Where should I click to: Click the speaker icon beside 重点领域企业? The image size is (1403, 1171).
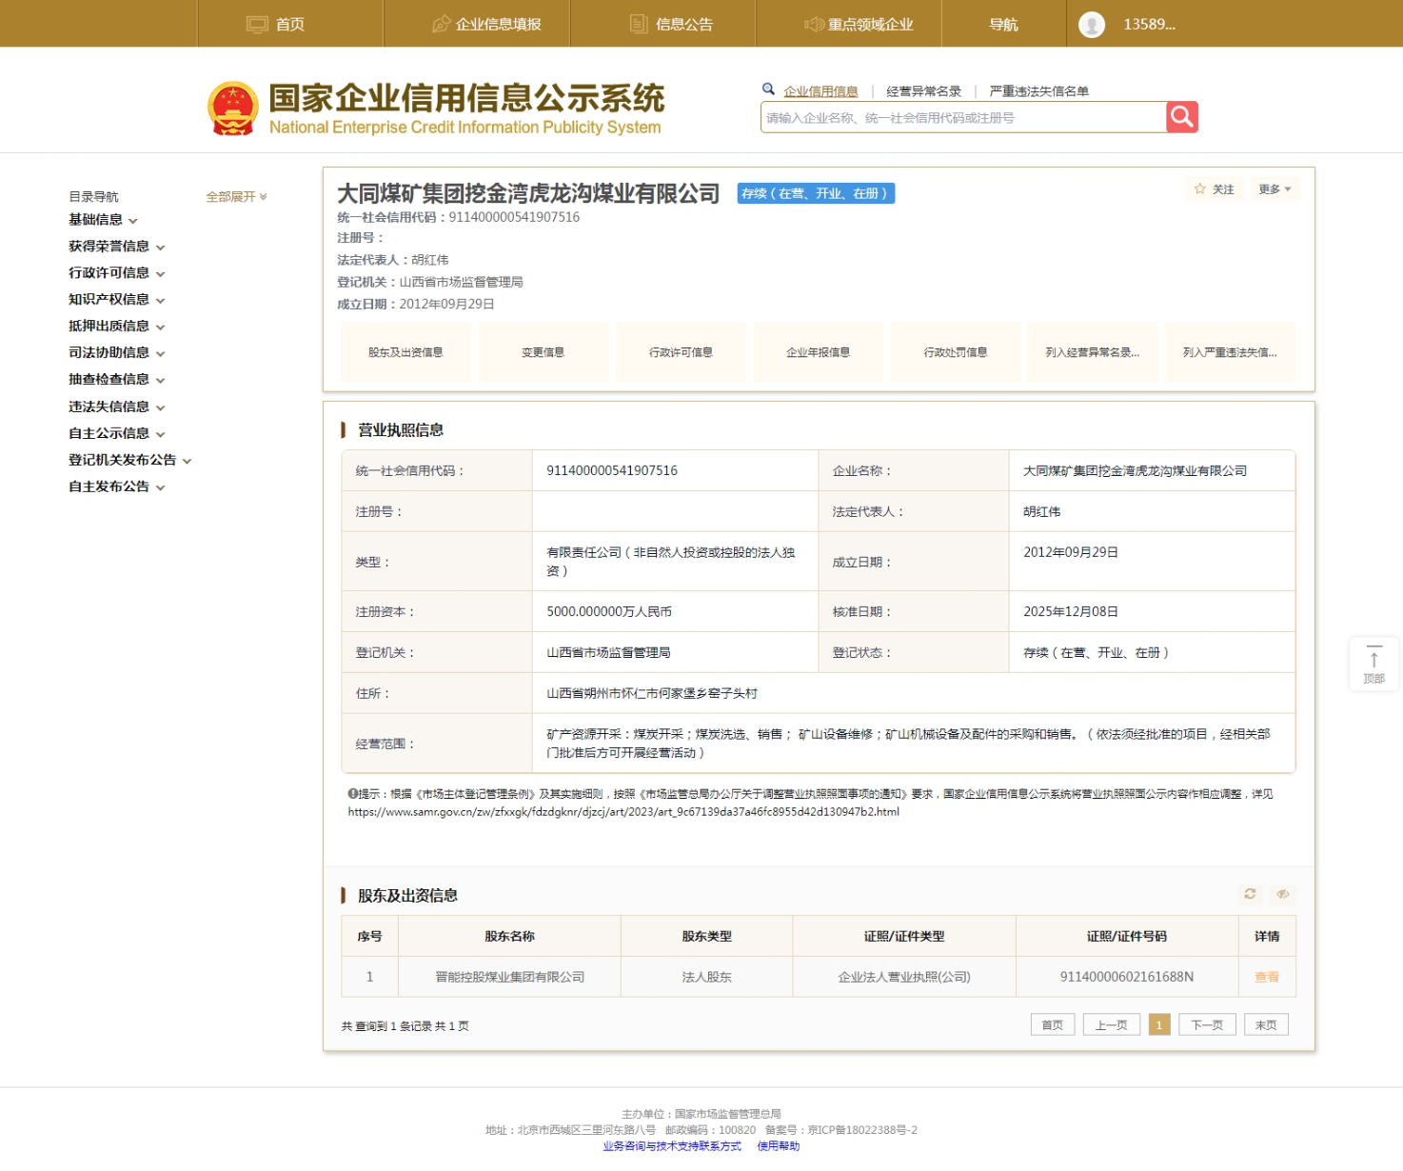tap(814, 25)
